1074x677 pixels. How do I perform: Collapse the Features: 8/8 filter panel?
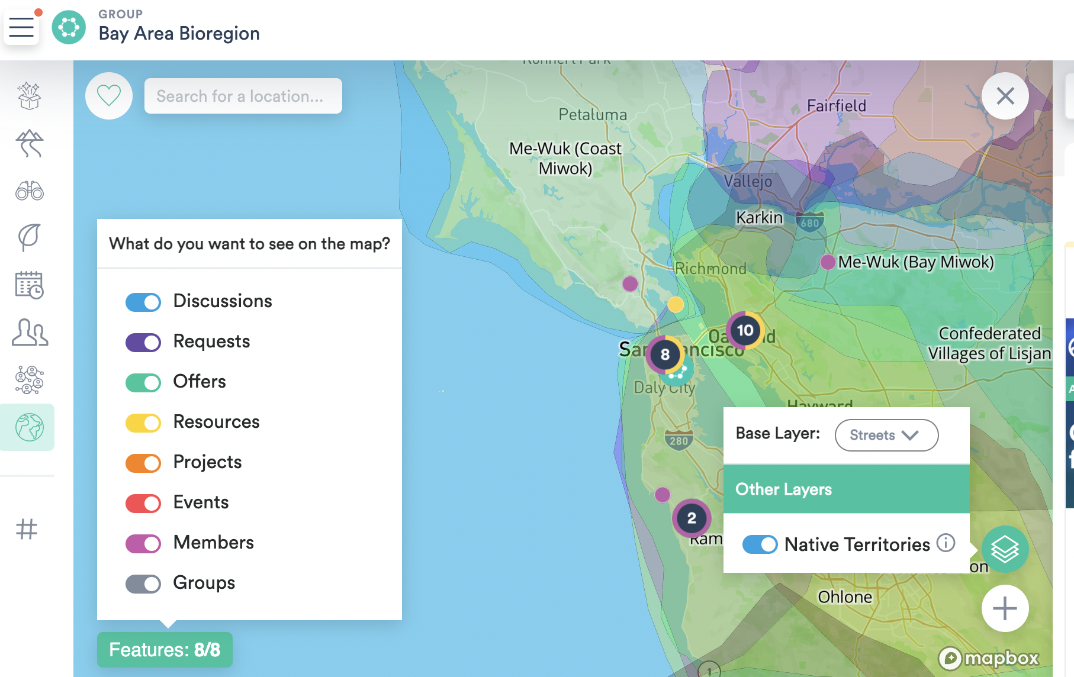(165, 650)
